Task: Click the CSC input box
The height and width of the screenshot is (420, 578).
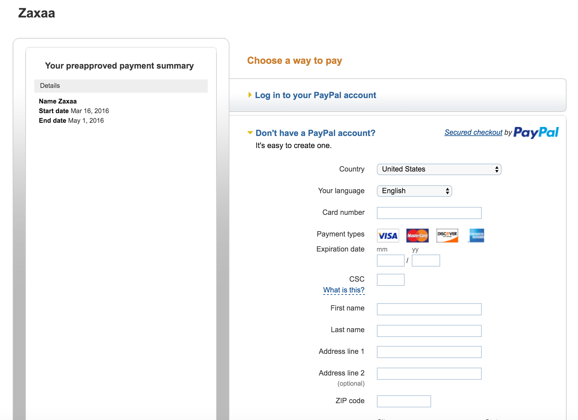Action: point(390,280)
